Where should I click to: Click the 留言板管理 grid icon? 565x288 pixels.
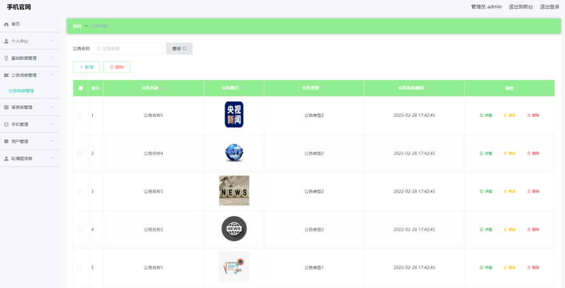[6, 107]
